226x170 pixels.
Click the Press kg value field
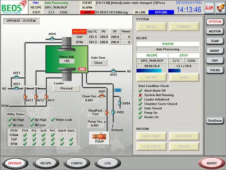(x=67, y=61)
